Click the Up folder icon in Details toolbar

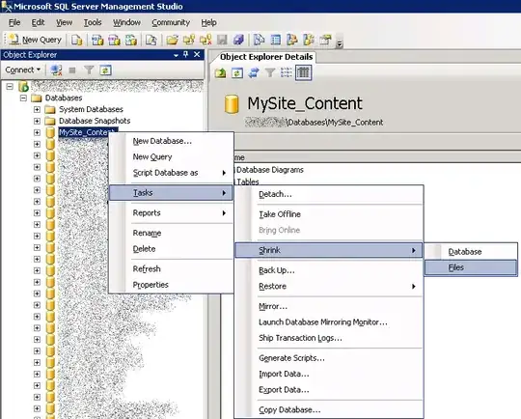221,72
